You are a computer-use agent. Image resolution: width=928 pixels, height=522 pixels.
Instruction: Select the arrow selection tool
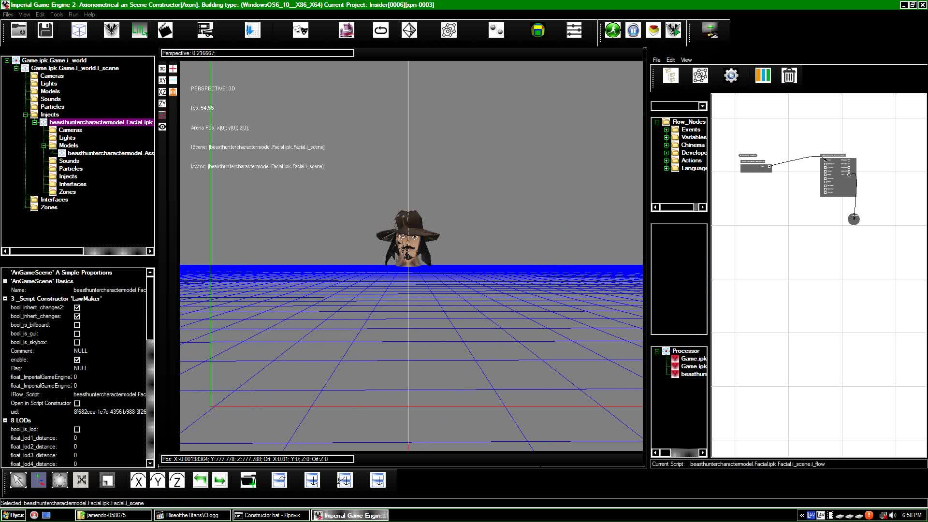pos(18,480)
